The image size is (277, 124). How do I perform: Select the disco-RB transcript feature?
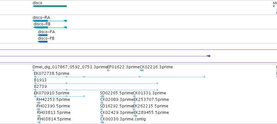pyautogui.click(x=50, y=27)
